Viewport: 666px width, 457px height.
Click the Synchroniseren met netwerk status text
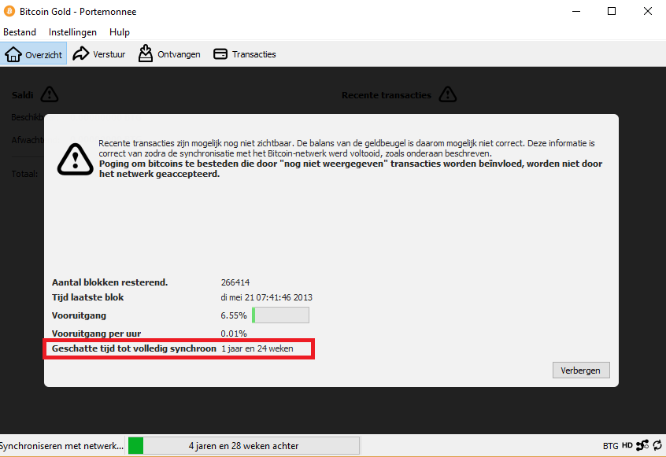[x=61, y=446]
